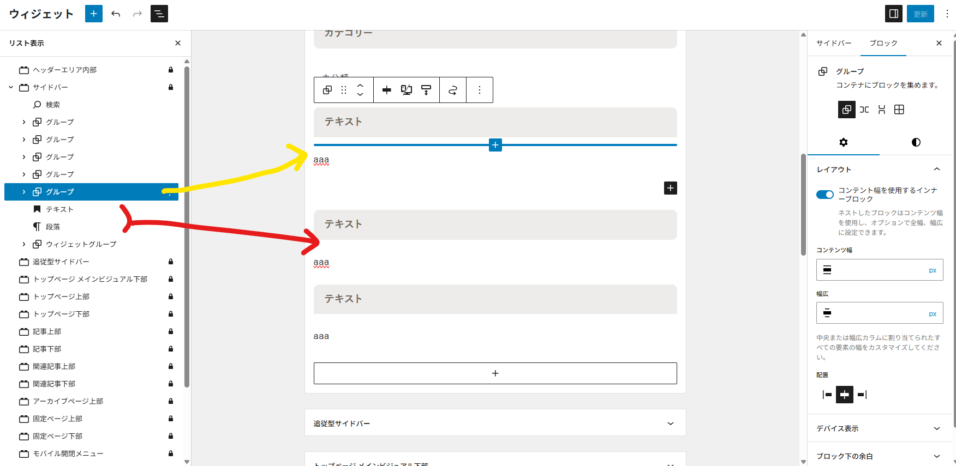956x466 pixels.
Task: Select 段落 item in list view
Action: (x=53, y=227)
